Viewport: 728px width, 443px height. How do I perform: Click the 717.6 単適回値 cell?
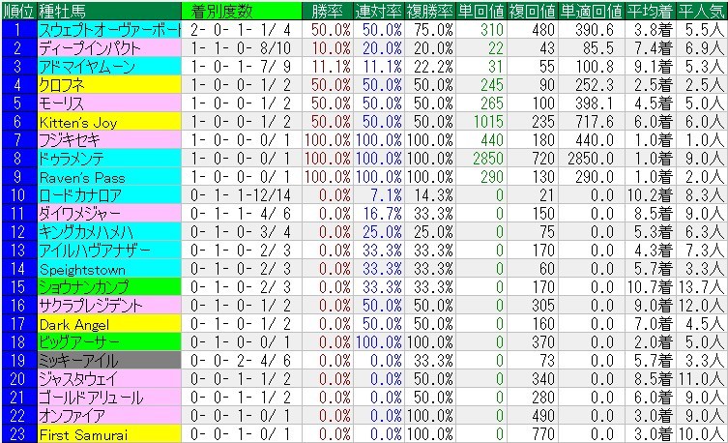click(x=591, y=122)
